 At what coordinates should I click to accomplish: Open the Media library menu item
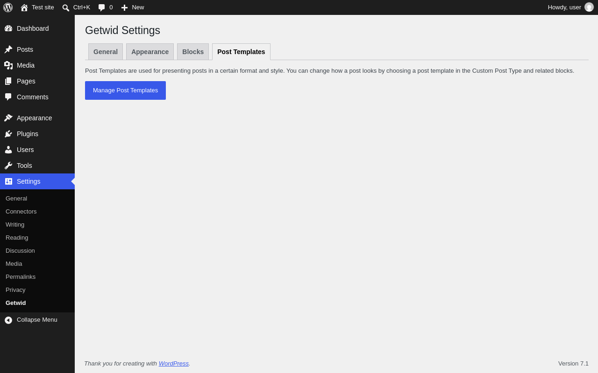[x=37, y=65]
